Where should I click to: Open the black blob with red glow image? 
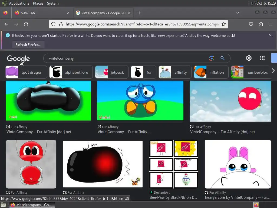point(103,164)
